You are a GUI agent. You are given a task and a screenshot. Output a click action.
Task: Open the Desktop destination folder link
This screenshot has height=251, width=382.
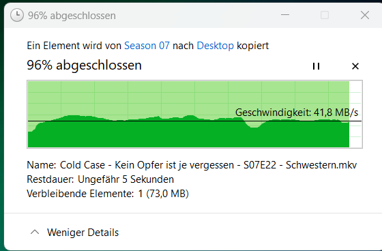tap(215, 46)
